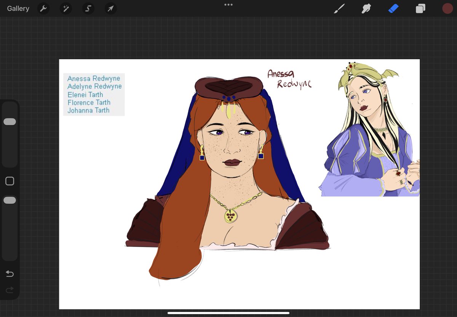This screenshot has height=317, width=457.
Task: Open the Actions wrench menu
Action: pyautogui.click(x=44, y=8)
